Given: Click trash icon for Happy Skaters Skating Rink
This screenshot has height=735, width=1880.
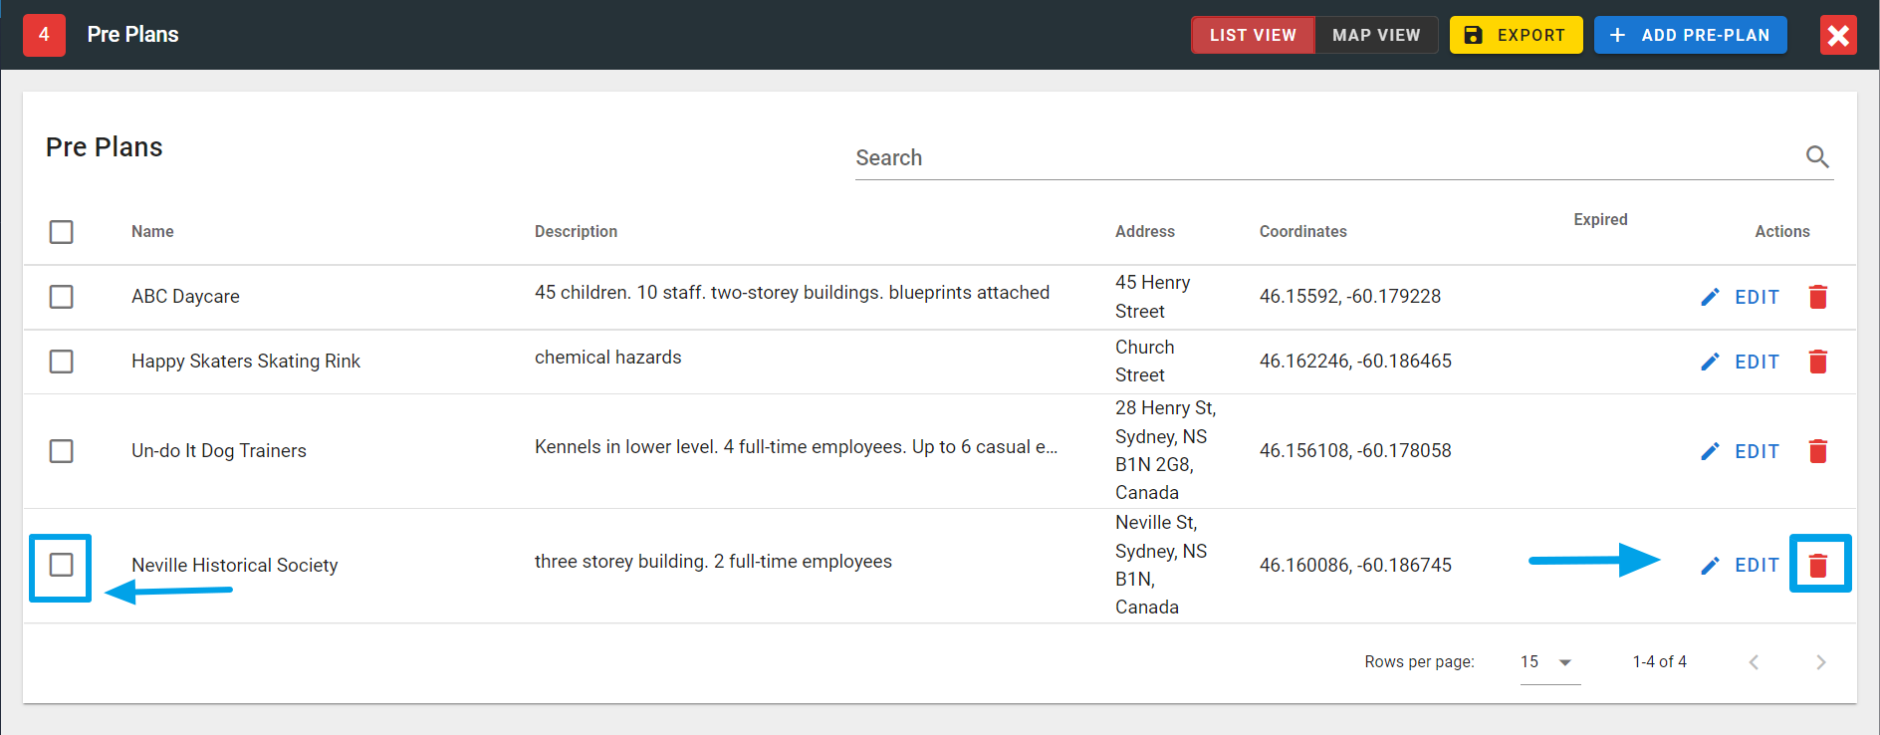Looking at the screenshot, I should pos(1817,362).
